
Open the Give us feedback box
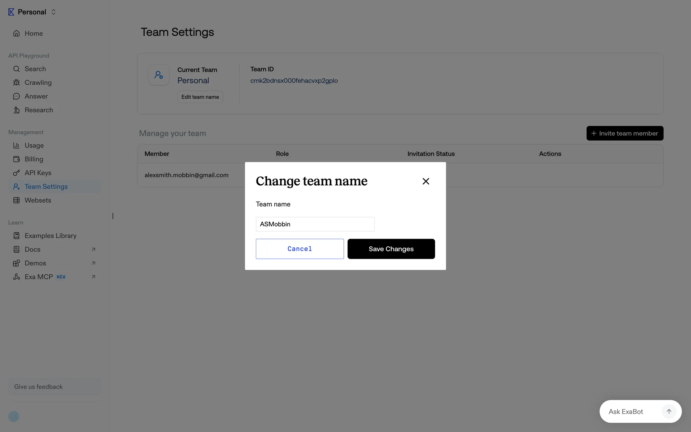click(55, 387)
